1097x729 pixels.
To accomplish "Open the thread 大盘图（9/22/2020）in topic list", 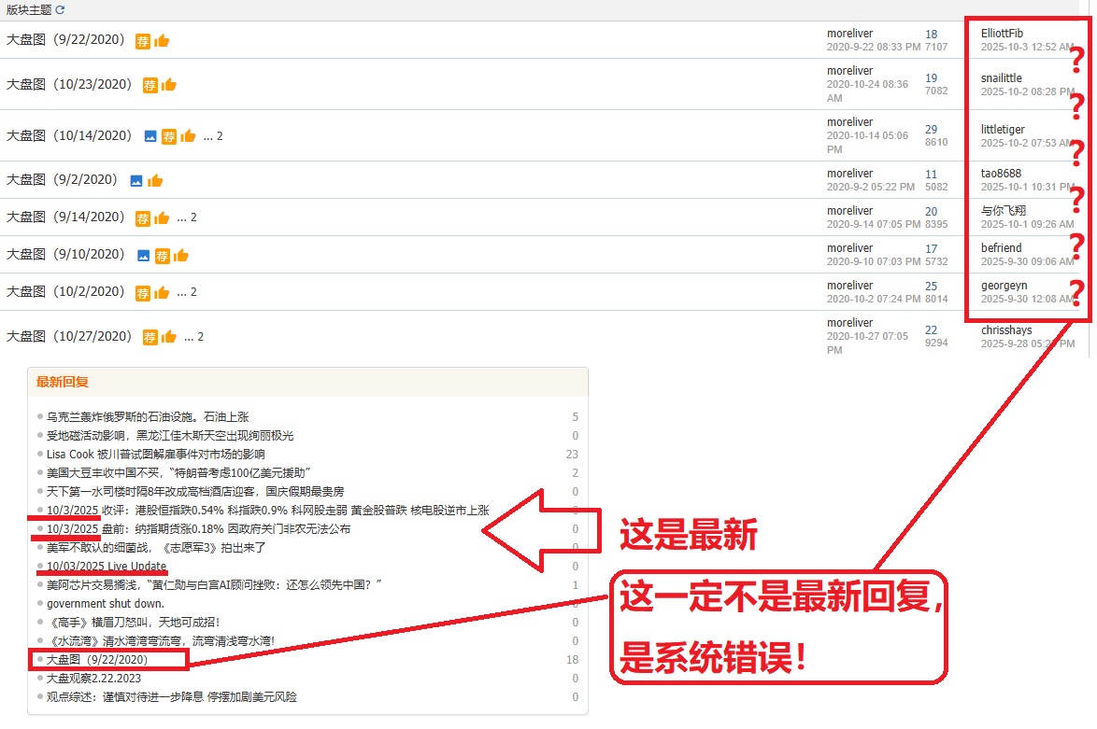I will click(65, 40).
